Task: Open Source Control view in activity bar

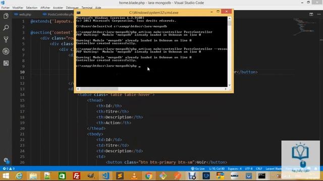Action: coord(6,39)
